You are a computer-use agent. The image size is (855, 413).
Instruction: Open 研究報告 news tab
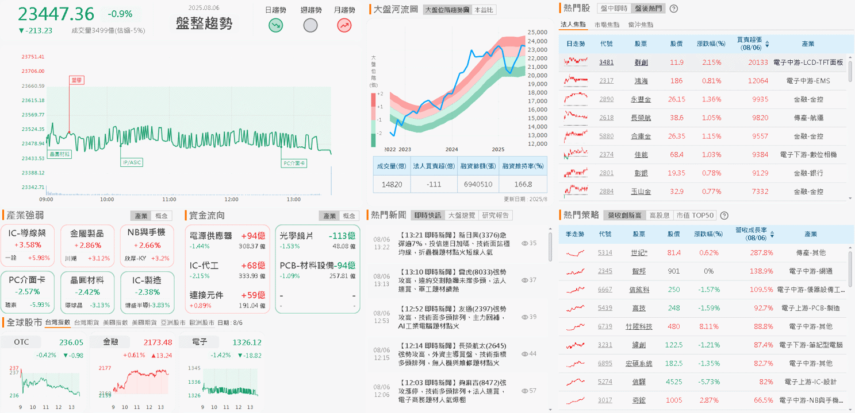pyautogui.click(x=496, y=215)
